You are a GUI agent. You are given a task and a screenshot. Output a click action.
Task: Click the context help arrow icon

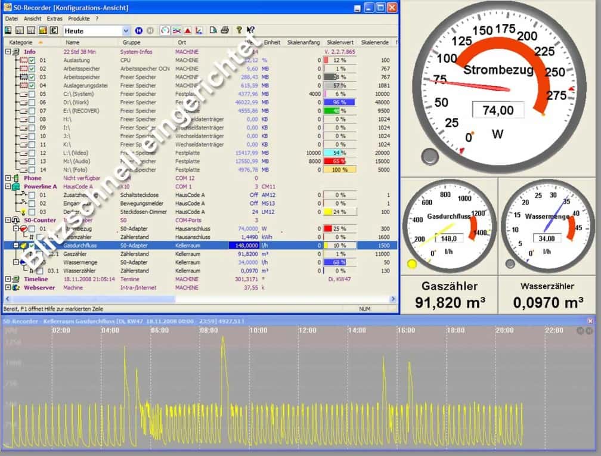250,30
